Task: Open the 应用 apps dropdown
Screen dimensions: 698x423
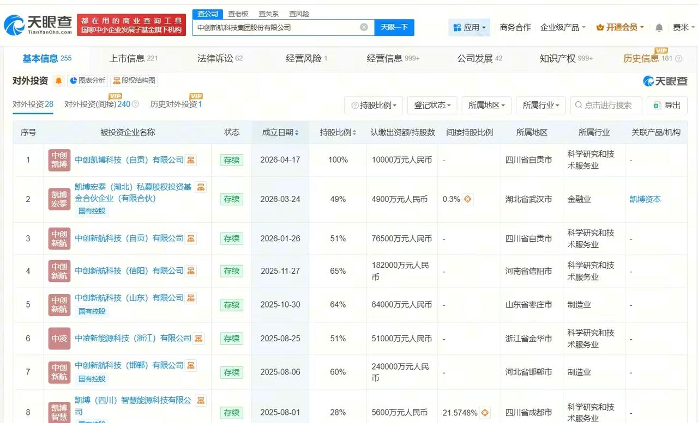Action: point(469,27)
